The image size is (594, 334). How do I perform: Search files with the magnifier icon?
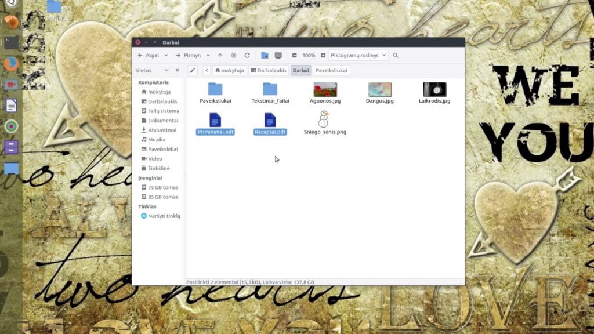click(396, 55)
